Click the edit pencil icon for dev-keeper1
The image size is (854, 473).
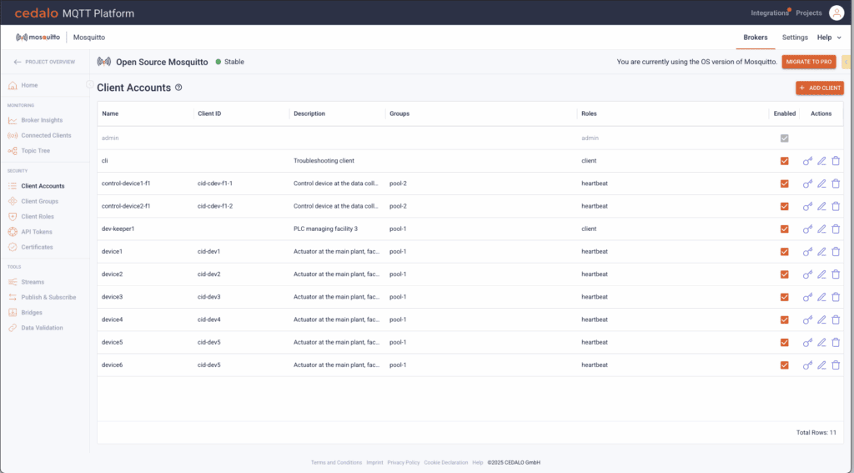coord(821,229)
